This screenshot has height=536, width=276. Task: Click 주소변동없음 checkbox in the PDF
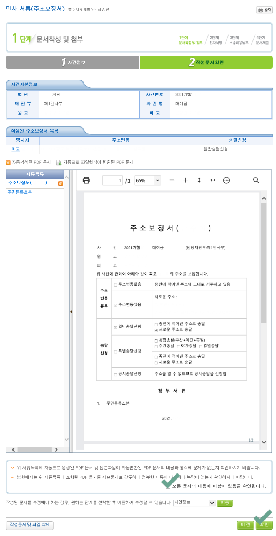115,285
